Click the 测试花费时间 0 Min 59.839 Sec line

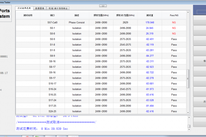click(x=42, y=129)
